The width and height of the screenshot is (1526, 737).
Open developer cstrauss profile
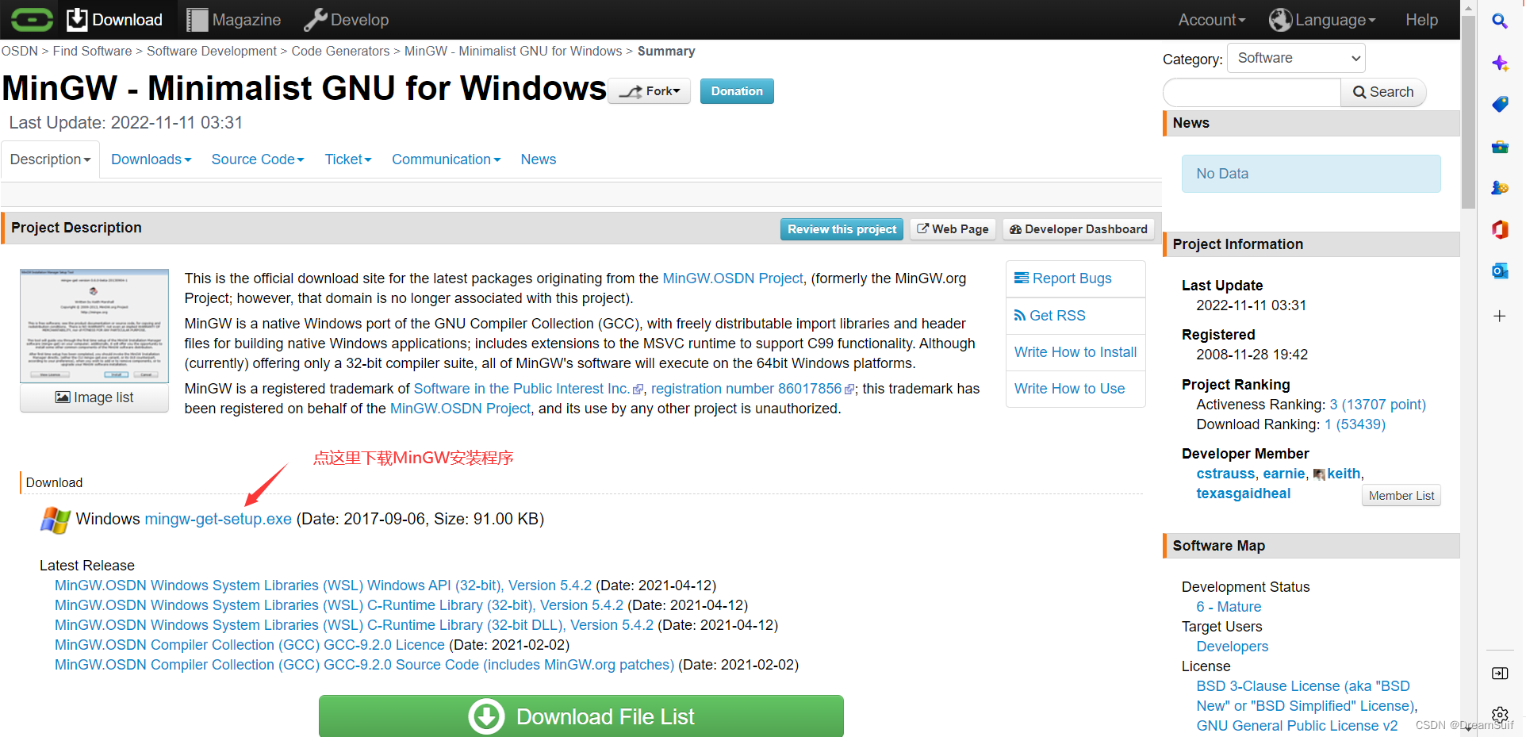pos(1225,474)
